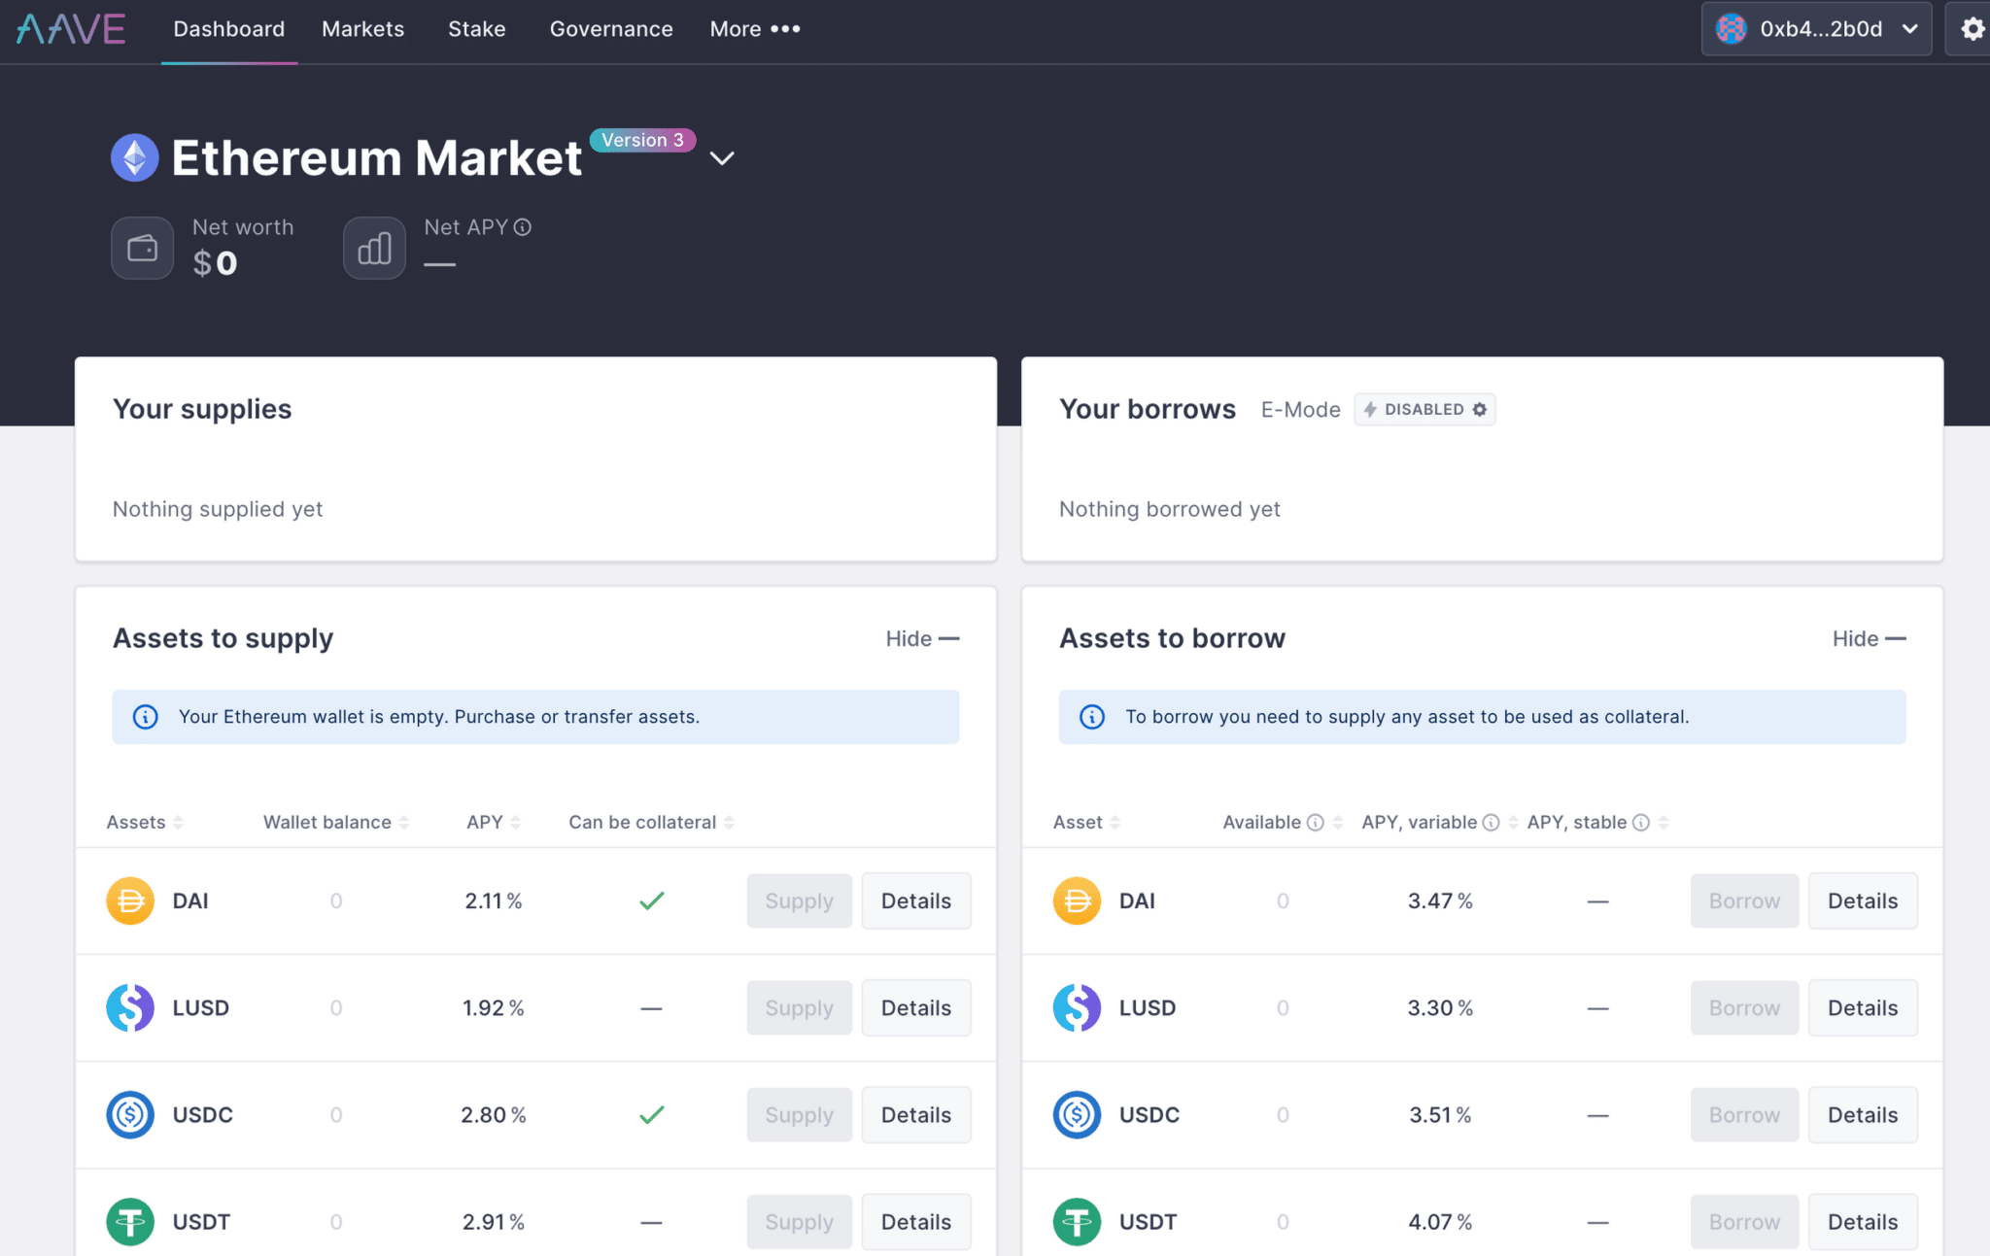This screenshot has width=1990, height=1256.
Task: Toggle the E-Mode DISABLED badge
Action: point(1424,410)
